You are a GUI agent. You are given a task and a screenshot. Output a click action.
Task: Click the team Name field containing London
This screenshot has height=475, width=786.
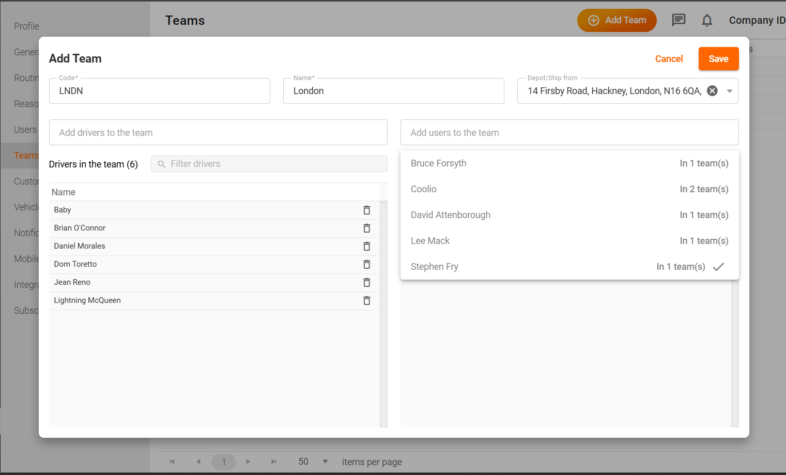point(394,91)
